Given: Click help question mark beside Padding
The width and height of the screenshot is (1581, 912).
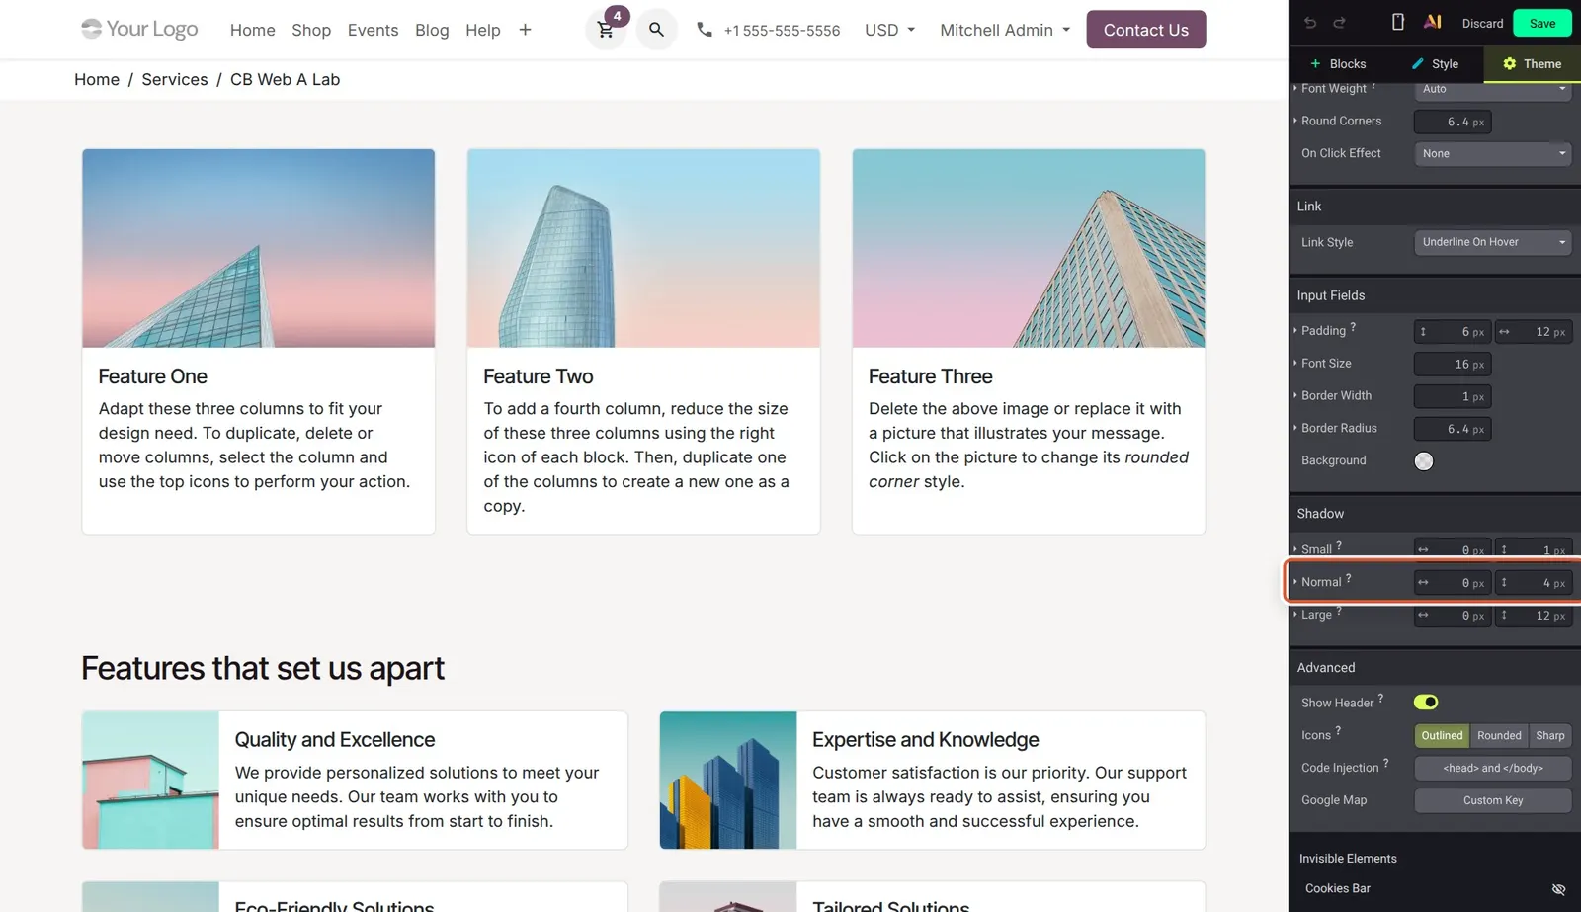Looking at the screenshot, I should click(1353, 326).
